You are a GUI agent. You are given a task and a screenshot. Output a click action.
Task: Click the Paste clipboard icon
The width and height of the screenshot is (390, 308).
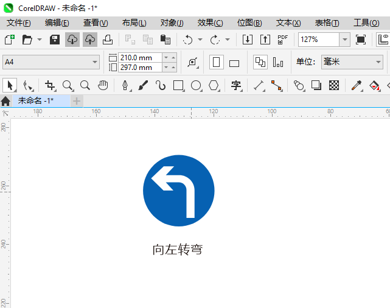(x=165, y=40)
